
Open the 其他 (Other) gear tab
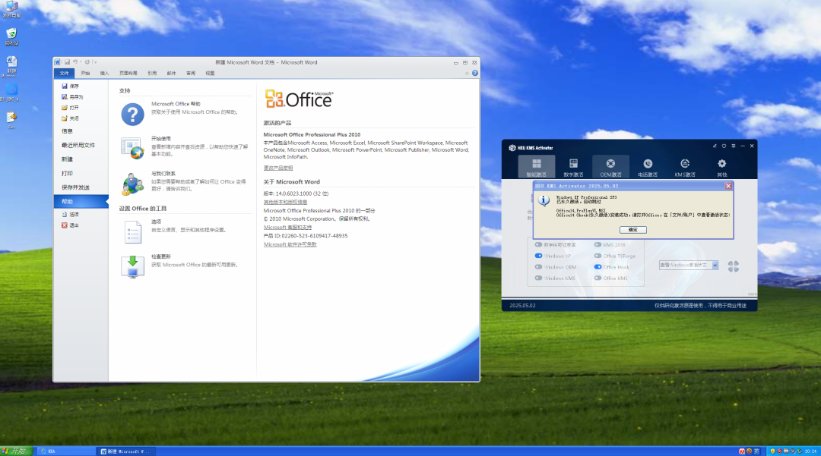(x=722, y=167)
